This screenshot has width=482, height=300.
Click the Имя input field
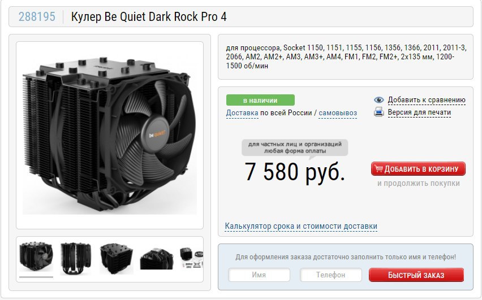259,275
